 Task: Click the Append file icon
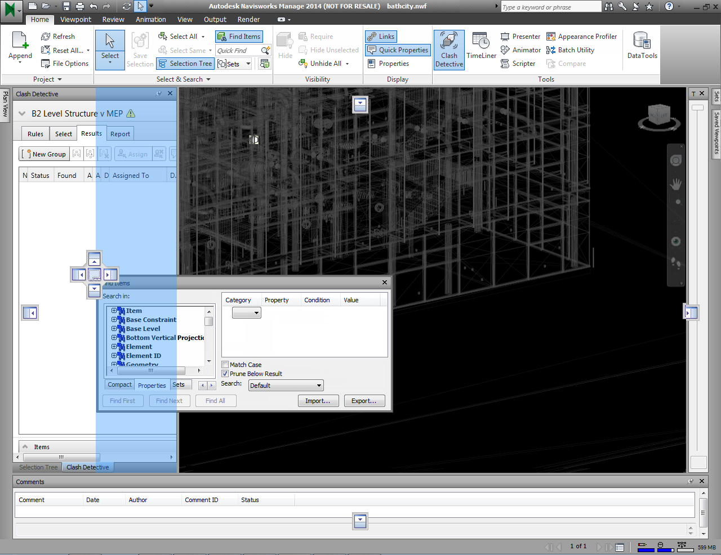pos(20,46)
